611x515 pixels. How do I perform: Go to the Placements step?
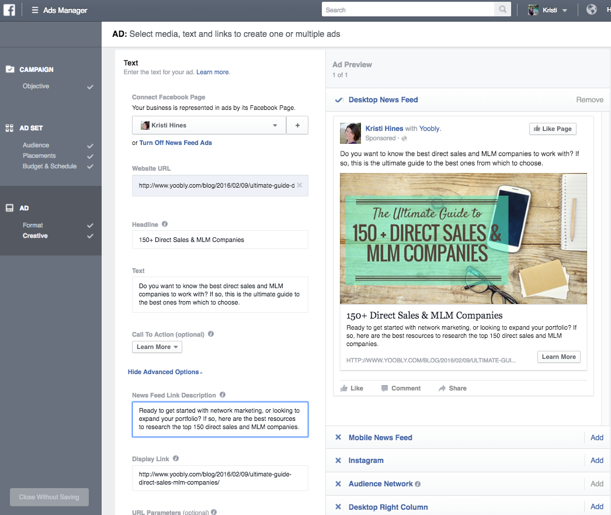(x=39, y=155)
